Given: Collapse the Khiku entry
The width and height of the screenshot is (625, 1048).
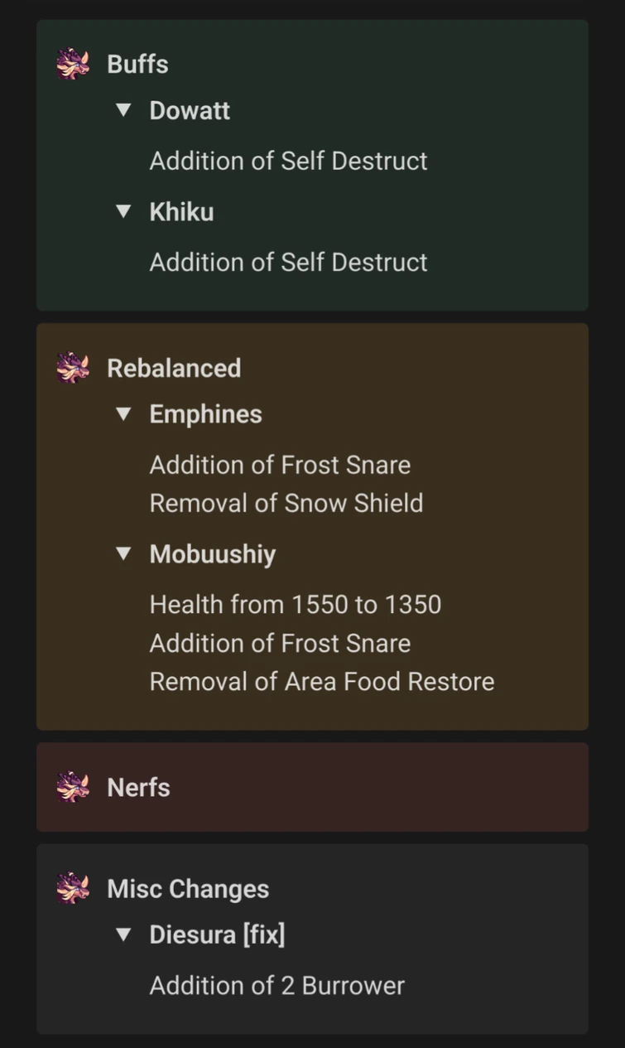Looking at the screenshot, I should 123,211.
